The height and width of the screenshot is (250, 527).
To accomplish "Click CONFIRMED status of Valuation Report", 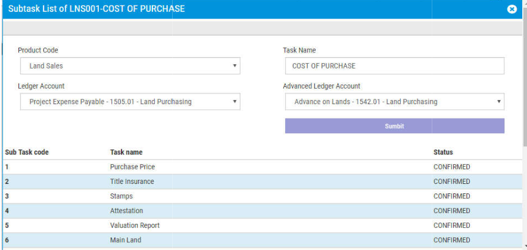I will [451, 226].
